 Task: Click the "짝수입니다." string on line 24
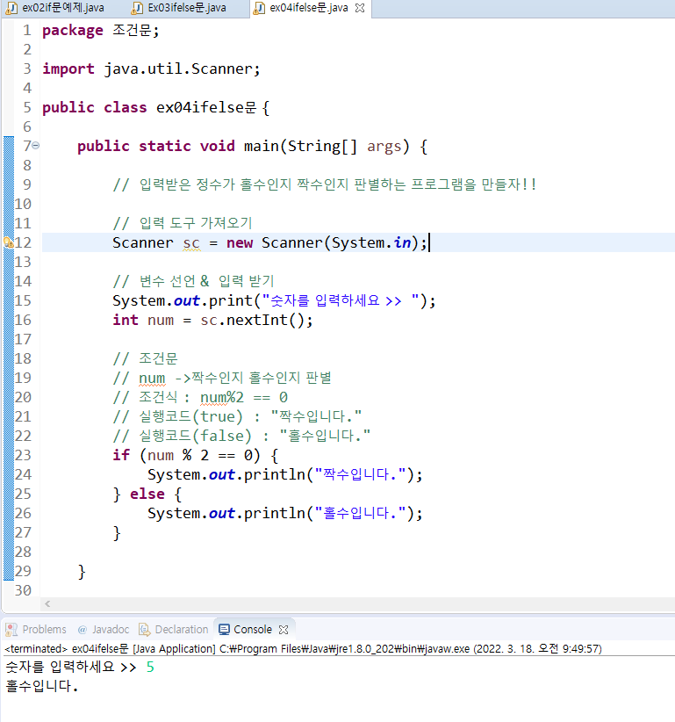(x=360, y=474)
